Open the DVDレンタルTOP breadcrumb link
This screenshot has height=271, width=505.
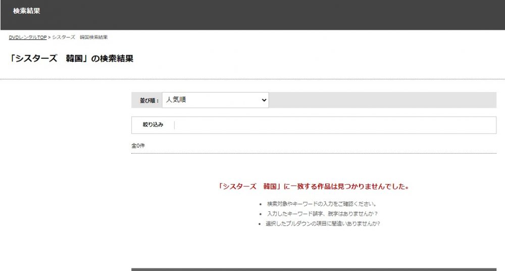28,37
